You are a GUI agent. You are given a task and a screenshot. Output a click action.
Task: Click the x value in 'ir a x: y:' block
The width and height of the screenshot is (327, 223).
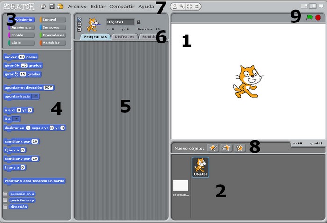(19, 110)
